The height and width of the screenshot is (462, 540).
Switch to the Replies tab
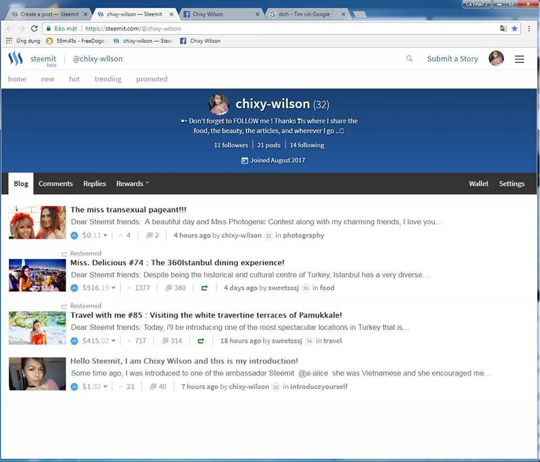(x=94, y=184)
